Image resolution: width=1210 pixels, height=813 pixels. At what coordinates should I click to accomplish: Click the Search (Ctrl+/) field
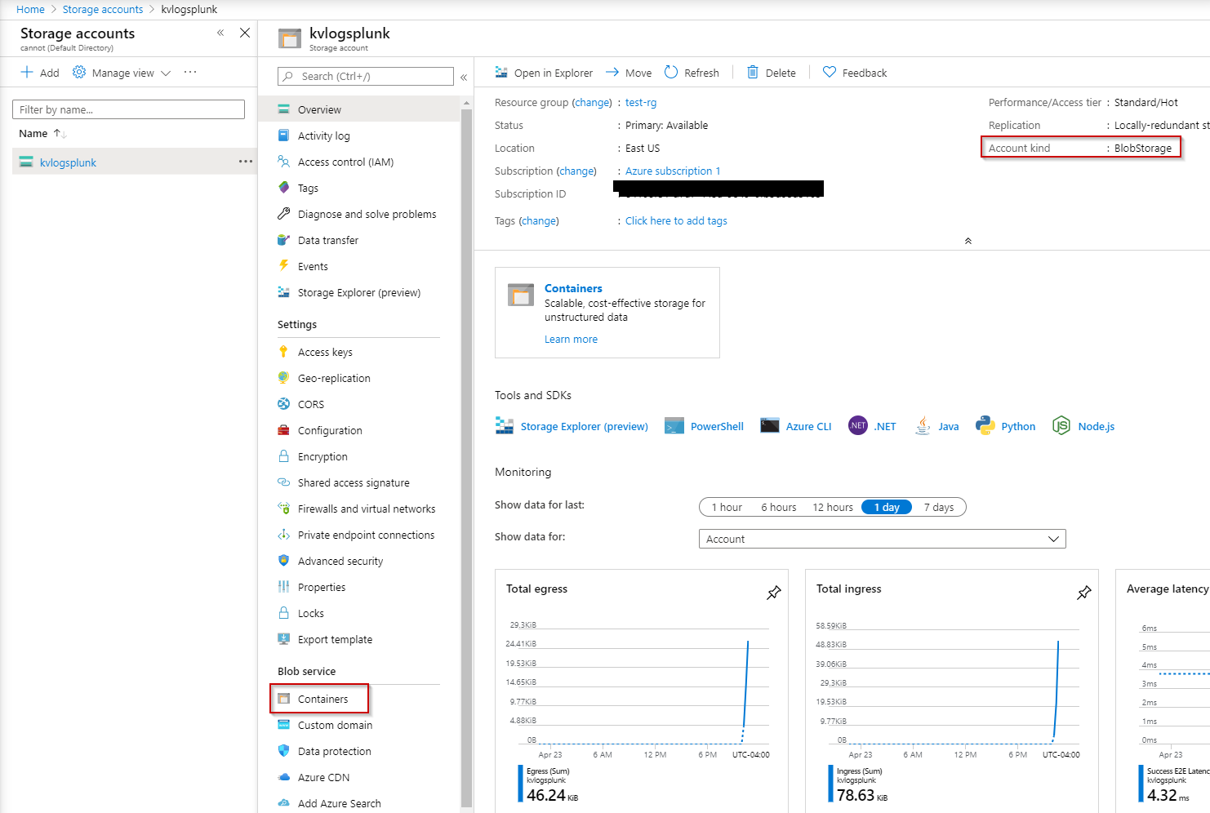[366, 76]
